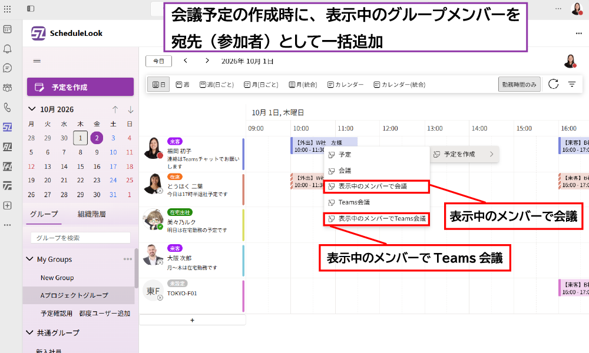The height and width of the screenshot is (353, 589).
Task: Click the 予定を作成 purple button
Action: pyautogui.click(x=80, y=87)
